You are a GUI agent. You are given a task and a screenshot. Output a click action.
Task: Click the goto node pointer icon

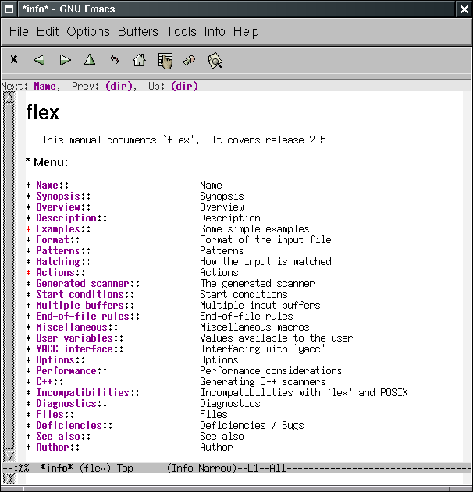click(x=189, y=59)
